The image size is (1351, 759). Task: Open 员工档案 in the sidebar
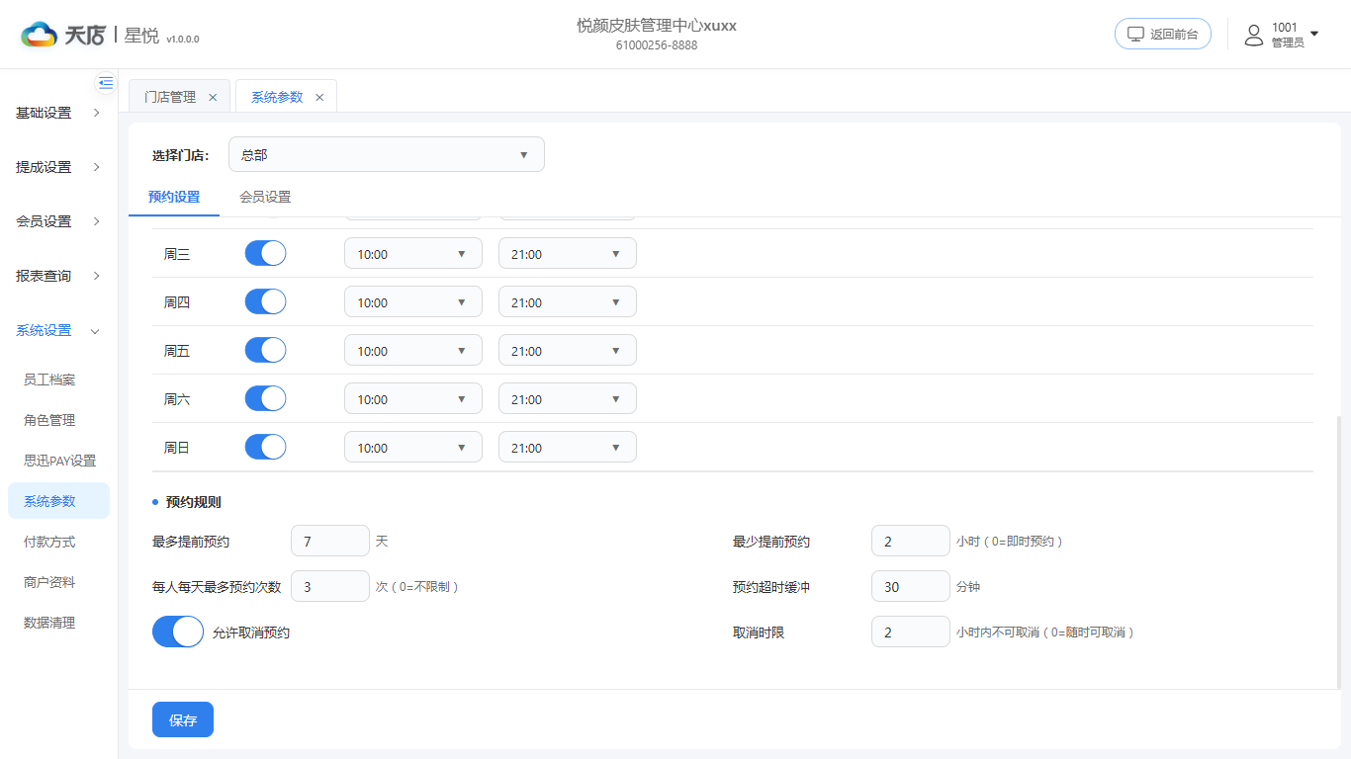click(x=58, y=379)
